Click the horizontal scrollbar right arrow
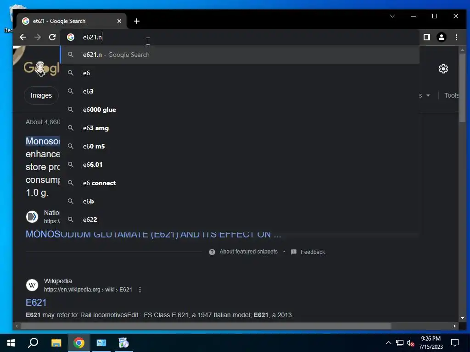The image size is (470, 352). point(455,326)
